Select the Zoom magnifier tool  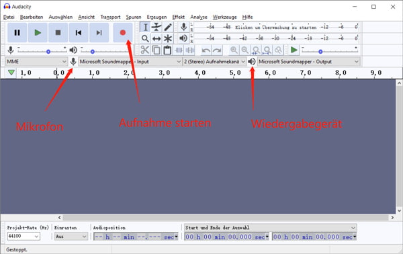point(145,38)
